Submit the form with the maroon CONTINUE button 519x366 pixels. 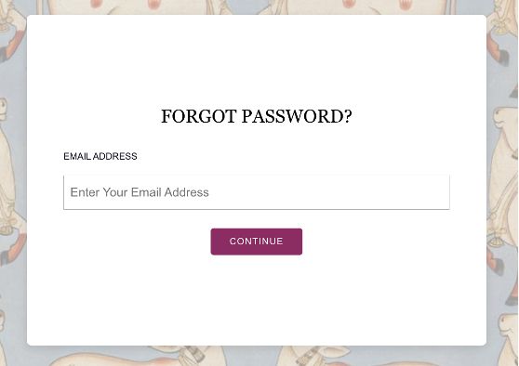click(256, 242)
